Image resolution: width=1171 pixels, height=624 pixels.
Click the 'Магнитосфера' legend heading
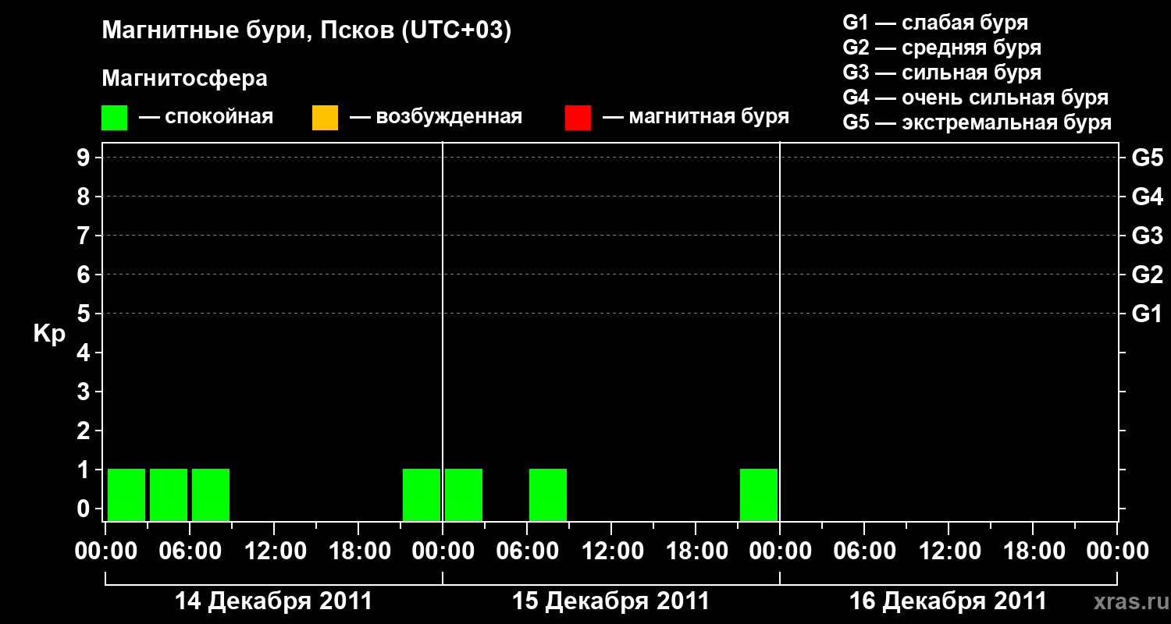(x=184, y=79)
